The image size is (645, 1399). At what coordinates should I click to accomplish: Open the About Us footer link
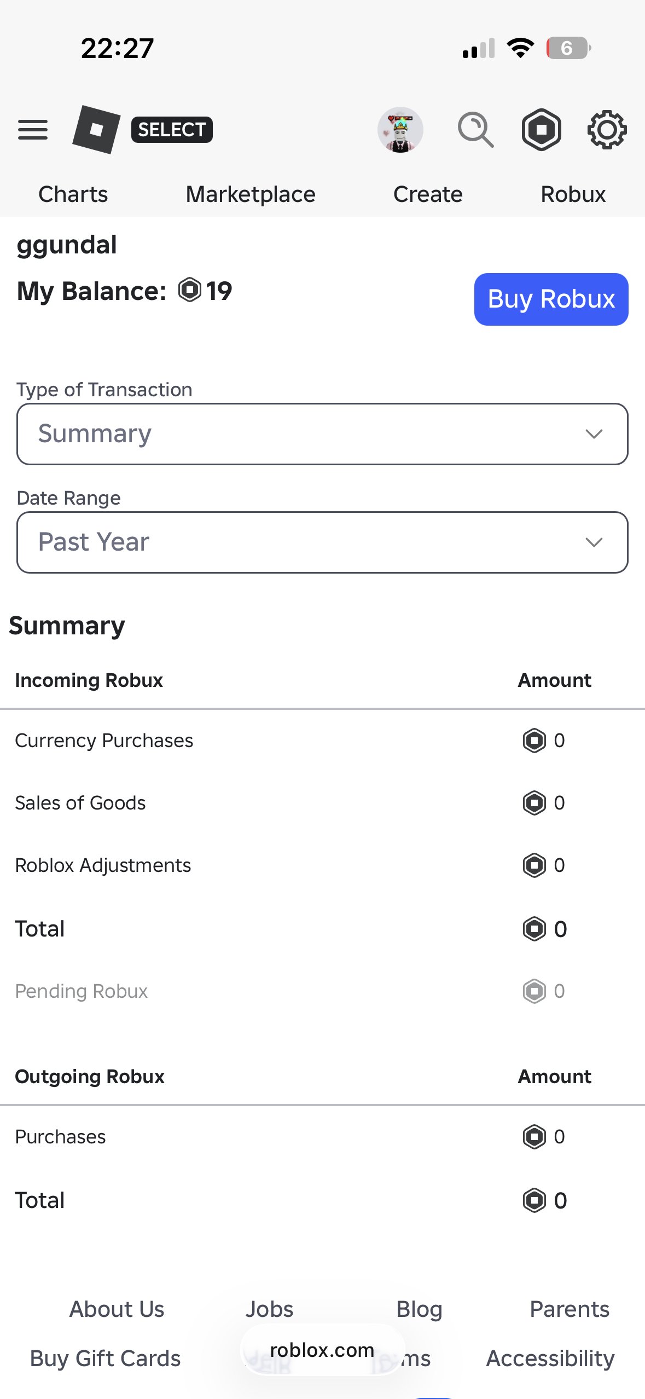(x=117, y=1309)
